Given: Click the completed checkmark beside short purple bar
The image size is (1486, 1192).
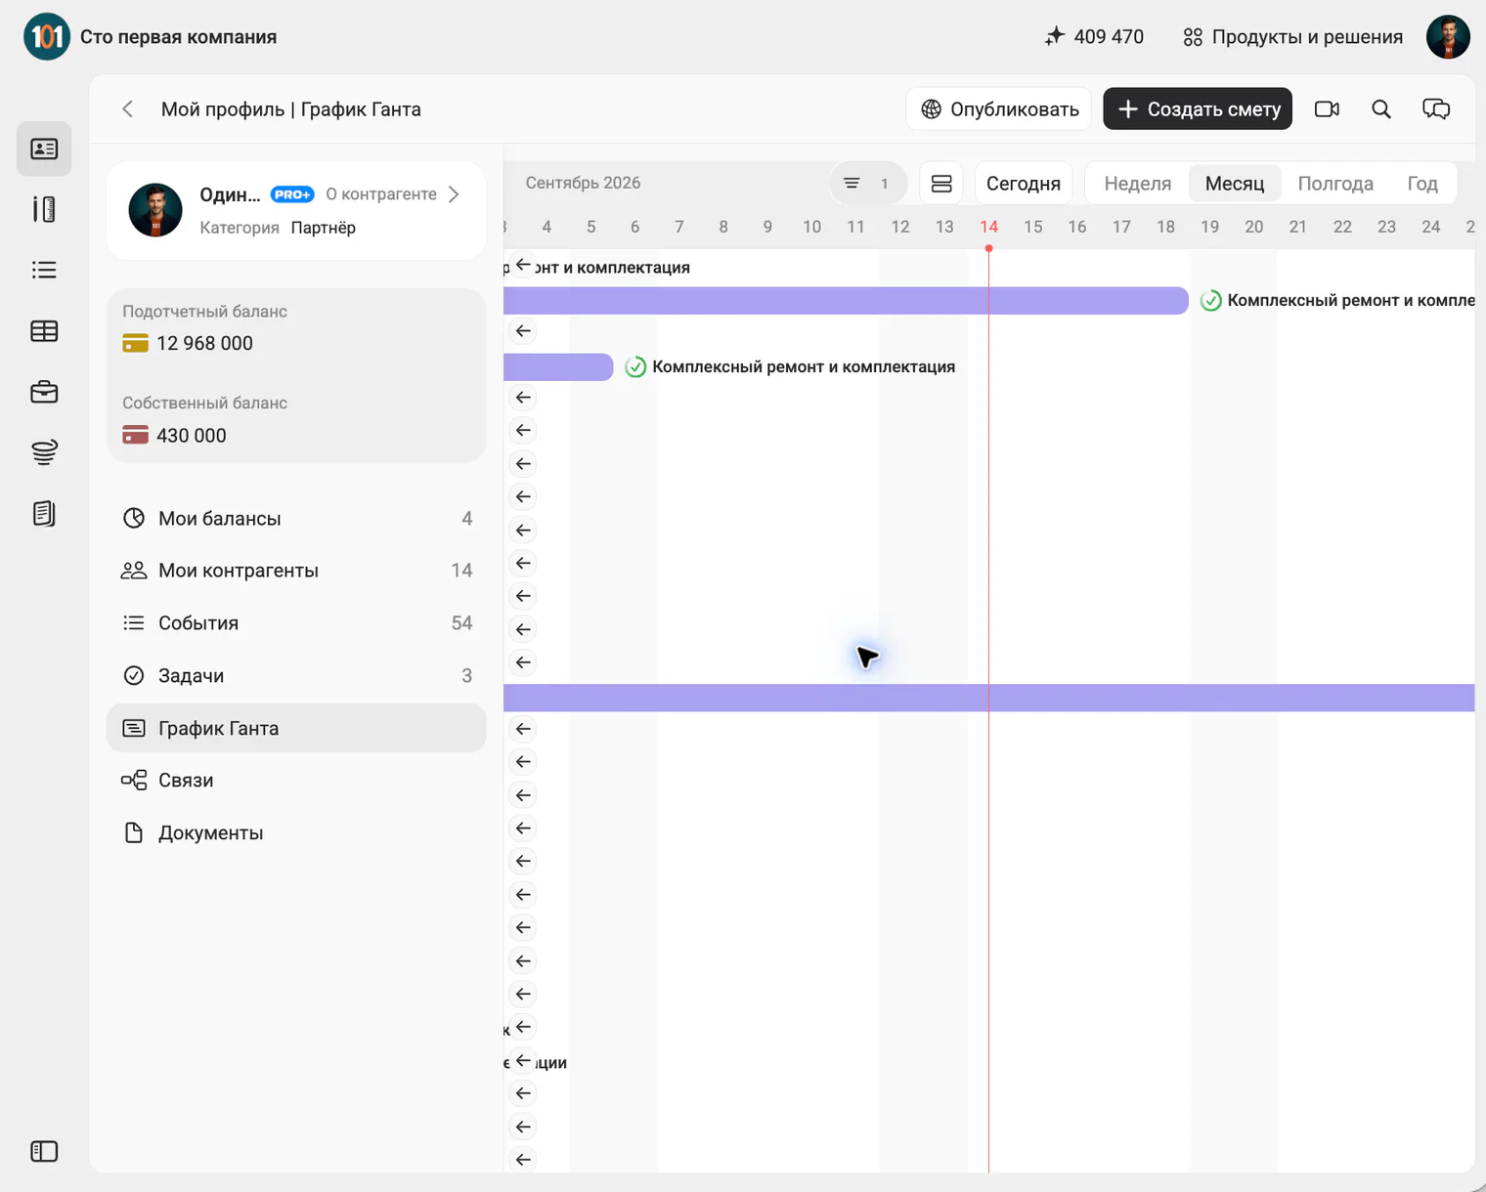Looking at the screenshot, I should click(x=635, y=367).
